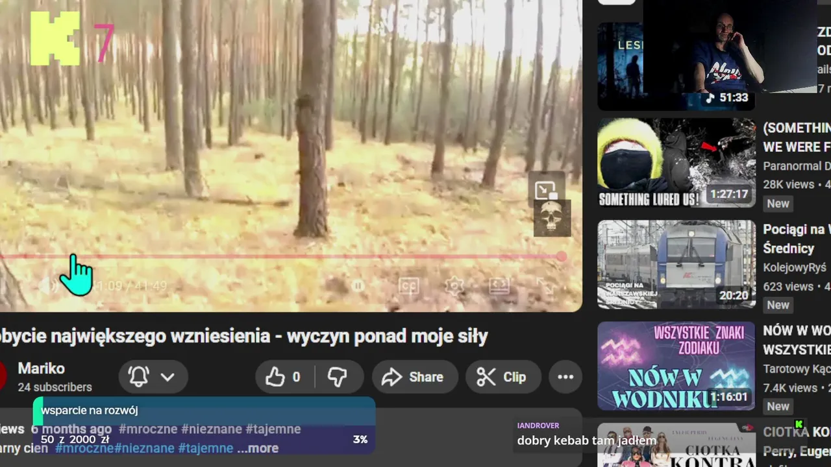Click the 'Perry, Euge' text under CIOTKA
Screen dimensions: 831x467
pos(797,451)
